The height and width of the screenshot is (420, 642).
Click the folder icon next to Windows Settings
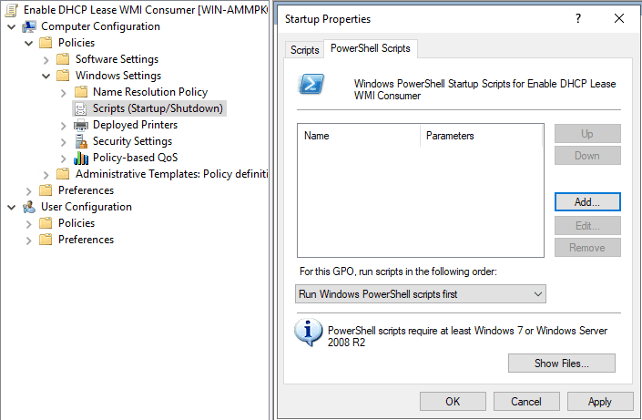tap(63, 76)
